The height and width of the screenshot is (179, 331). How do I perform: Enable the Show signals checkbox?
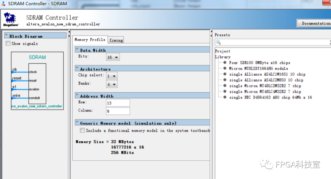pyautogui.click(x=8, y=44)
